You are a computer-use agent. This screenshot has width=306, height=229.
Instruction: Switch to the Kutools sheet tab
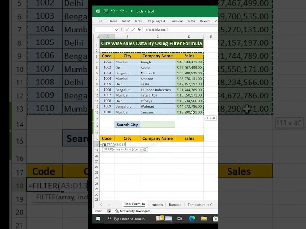click(x=157, y=205)
